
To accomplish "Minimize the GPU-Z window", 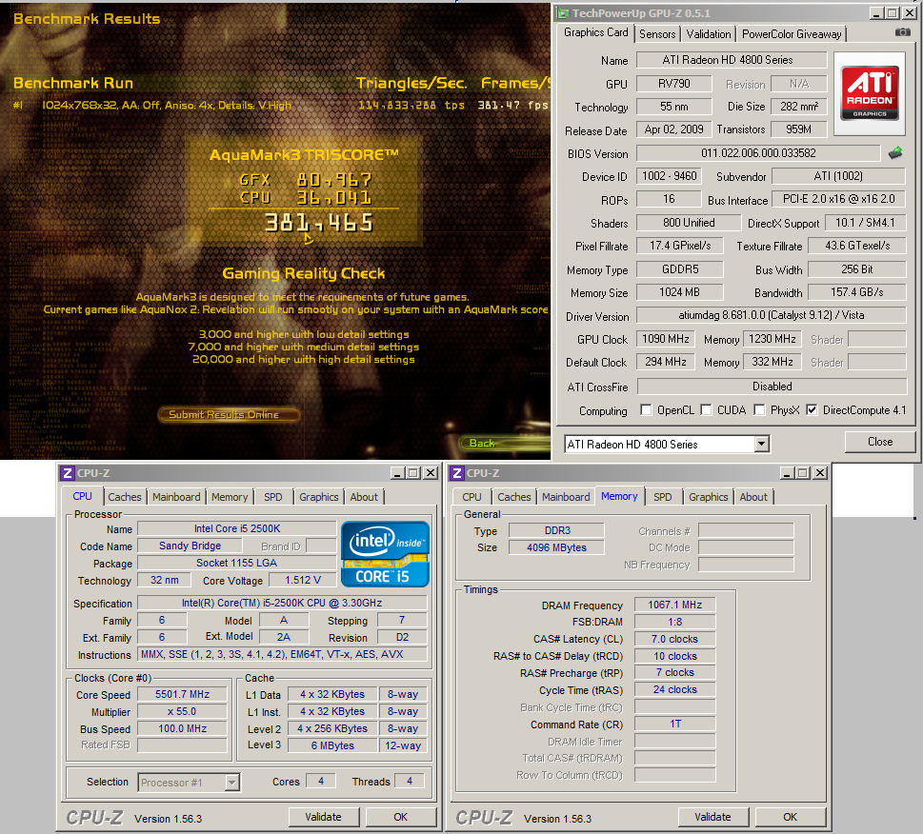I will pyautogui.click(x=876, y=13).
